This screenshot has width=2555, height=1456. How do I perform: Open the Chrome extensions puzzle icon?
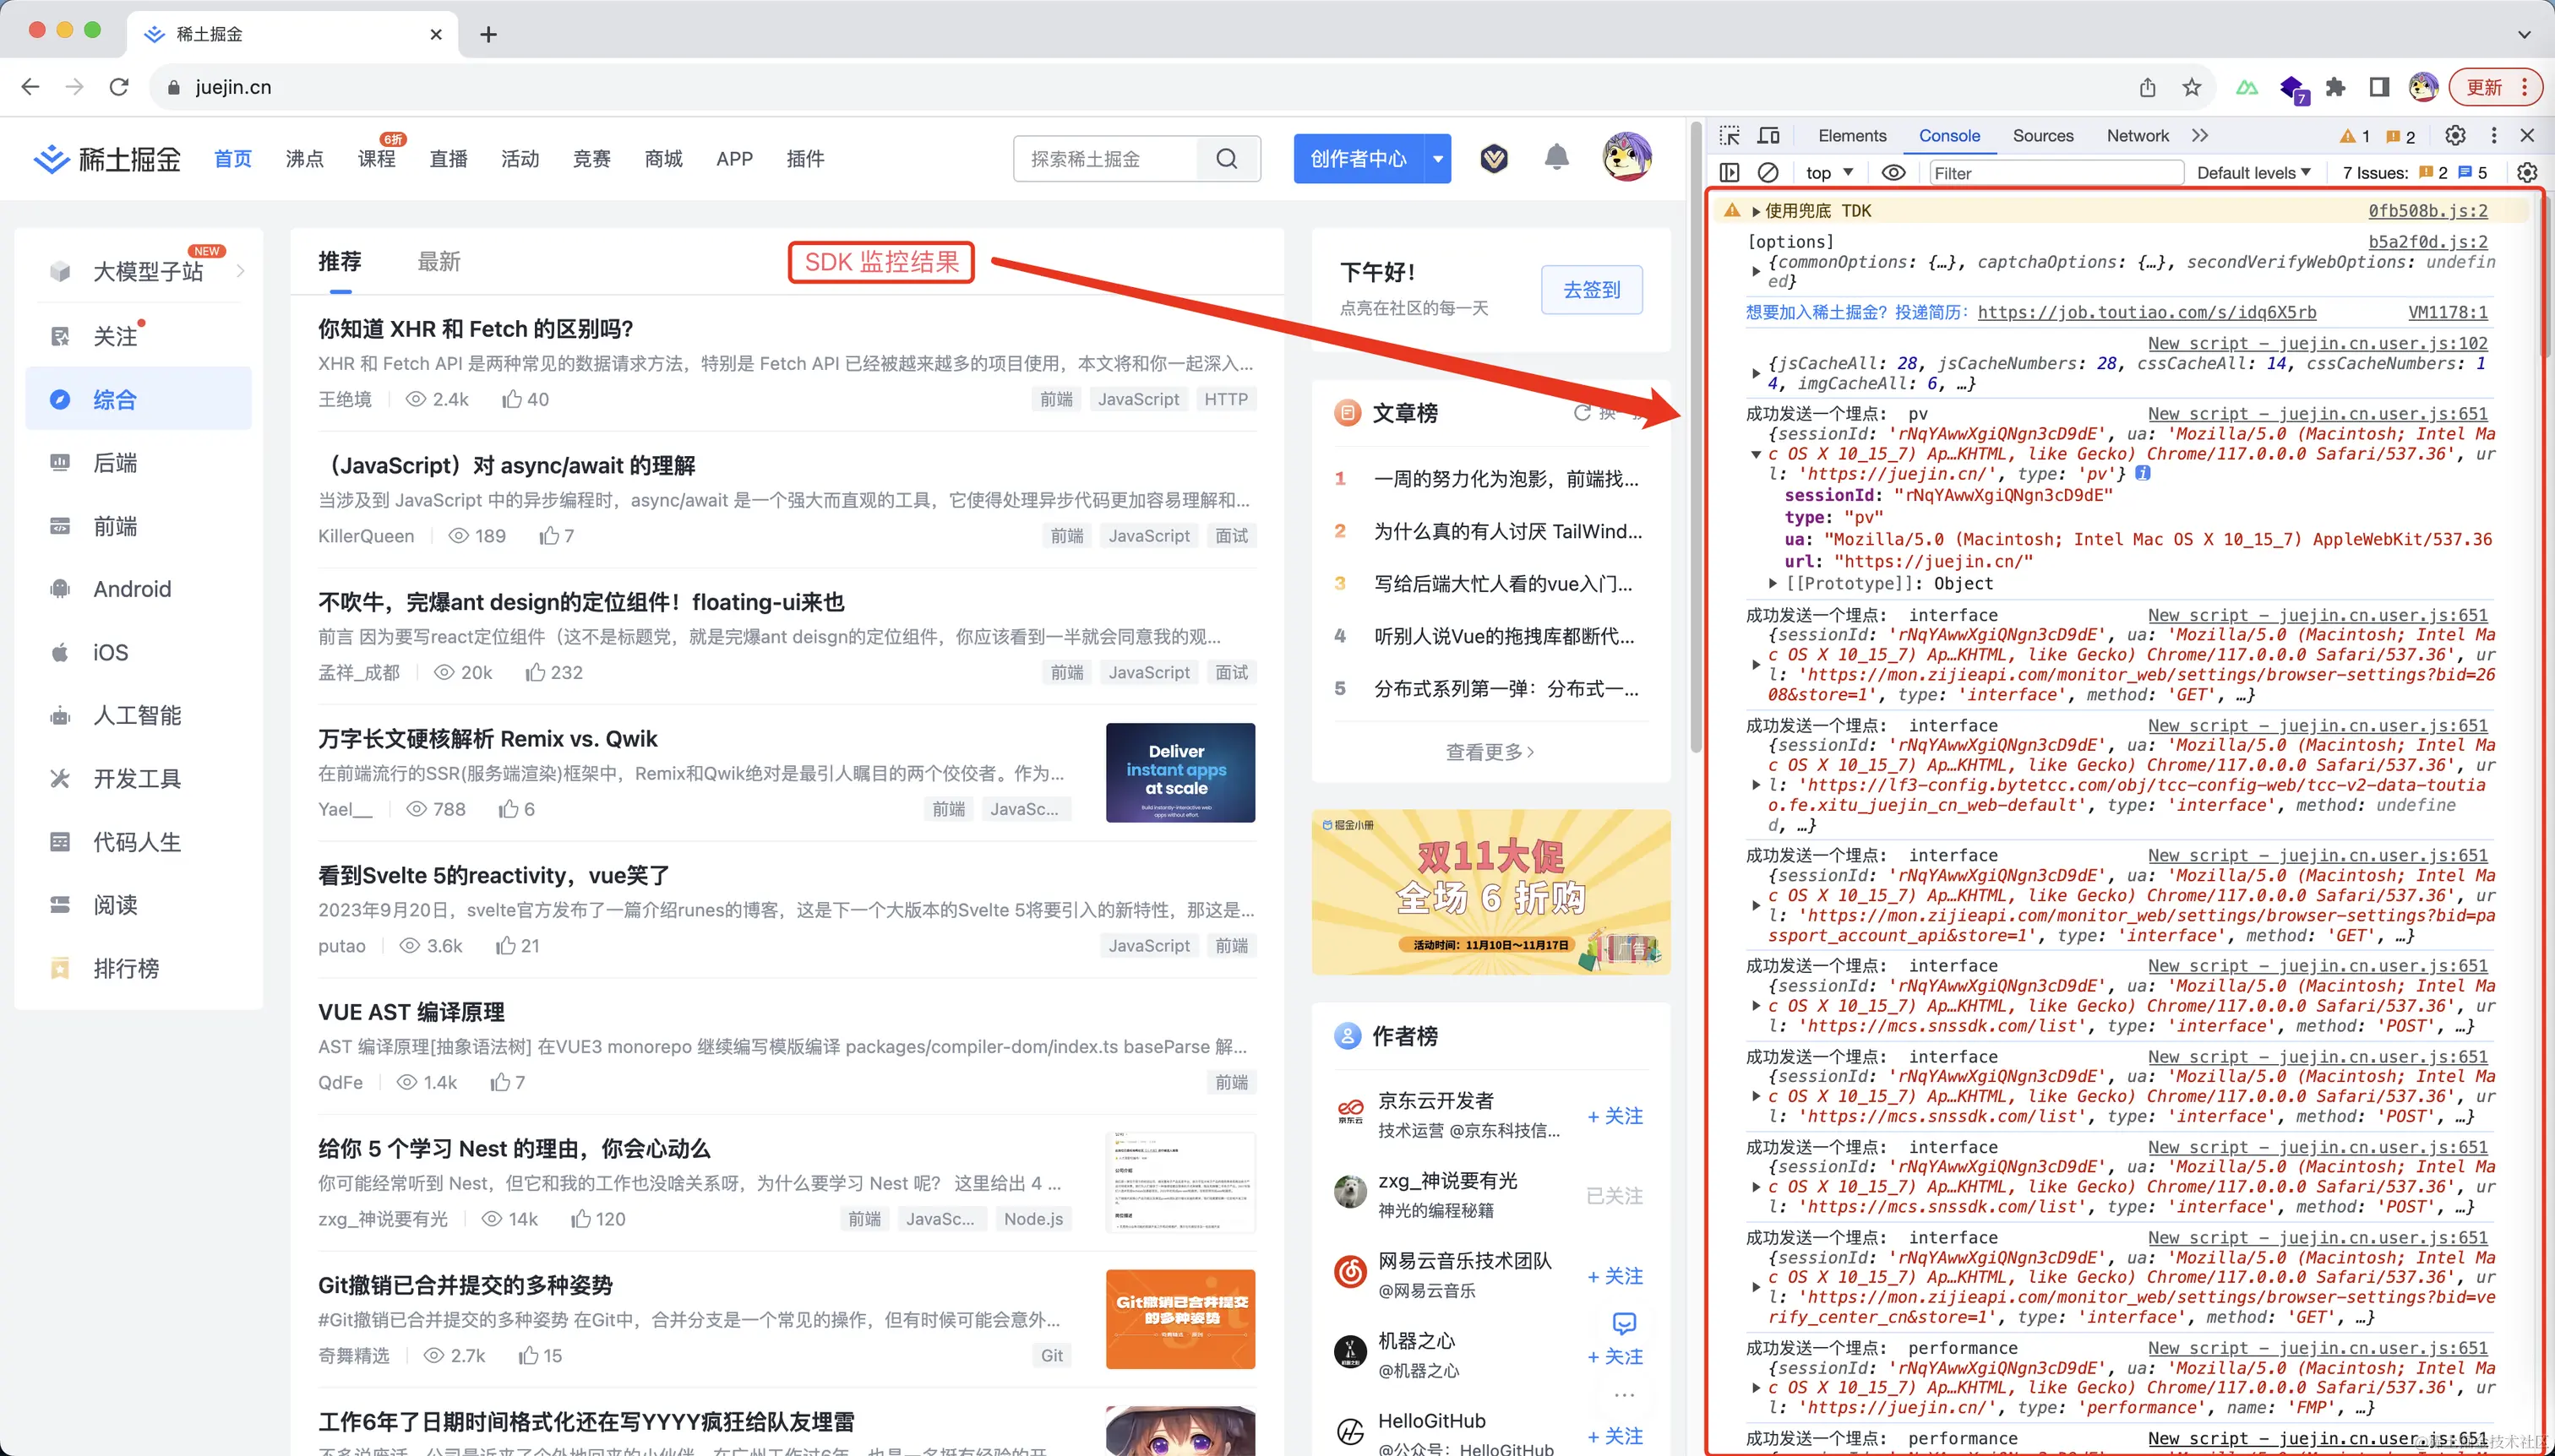pyautogui.click(x=2335, y=87)
